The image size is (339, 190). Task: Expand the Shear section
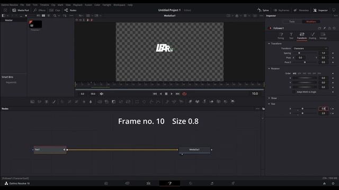pyautogui.click(x=269, y=98)
